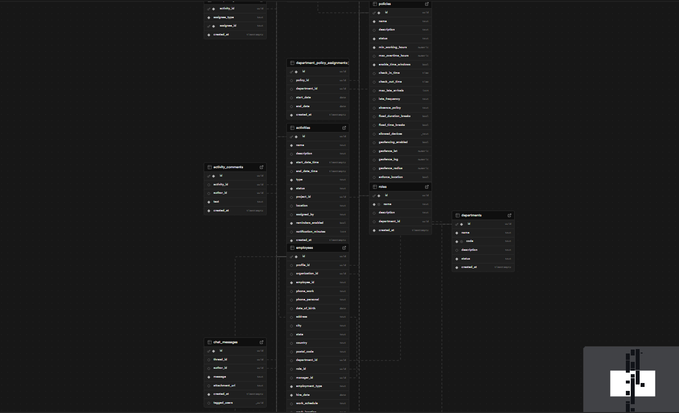Open activity_comments table via its external-link icon
679x413 pixels.
(261, 167)
